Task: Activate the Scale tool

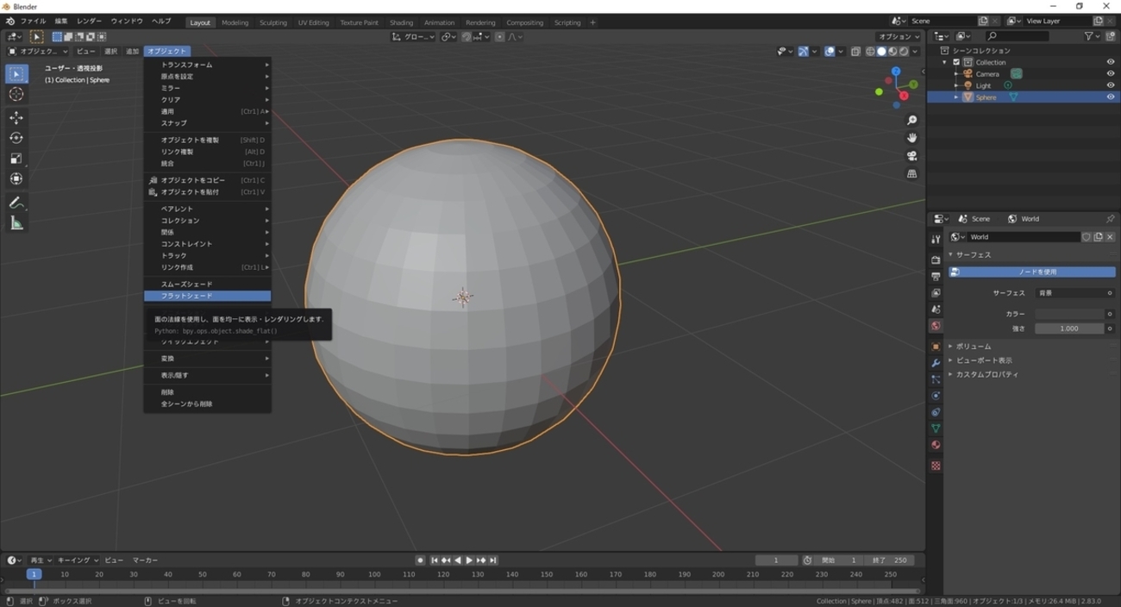Action: pyautogui.click(x=16, y=159)
